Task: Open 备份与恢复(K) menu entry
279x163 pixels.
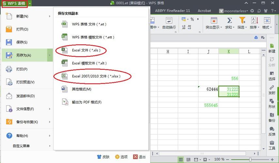Action: tap(27, 122)
